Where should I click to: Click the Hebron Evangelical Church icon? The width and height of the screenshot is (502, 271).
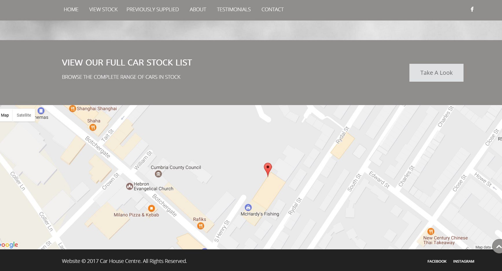[130, 186]
